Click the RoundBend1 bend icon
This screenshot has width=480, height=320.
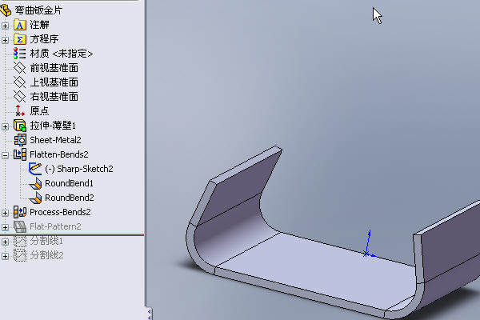[x=35, y=183]
